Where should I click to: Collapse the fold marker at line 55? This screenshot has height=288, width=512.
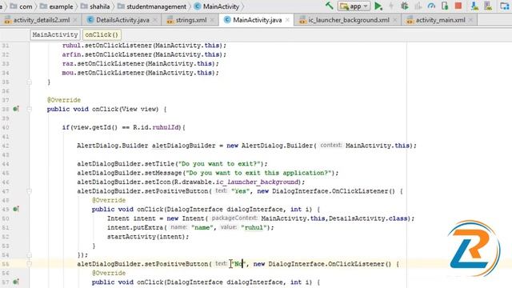tap(29, 264)
